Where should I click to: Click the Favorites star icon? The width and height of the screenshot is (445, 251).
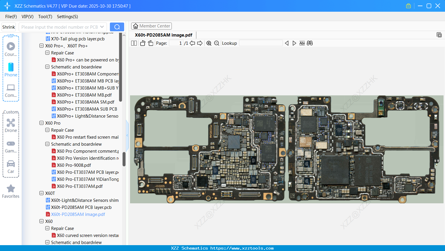(x=11, y=188)
